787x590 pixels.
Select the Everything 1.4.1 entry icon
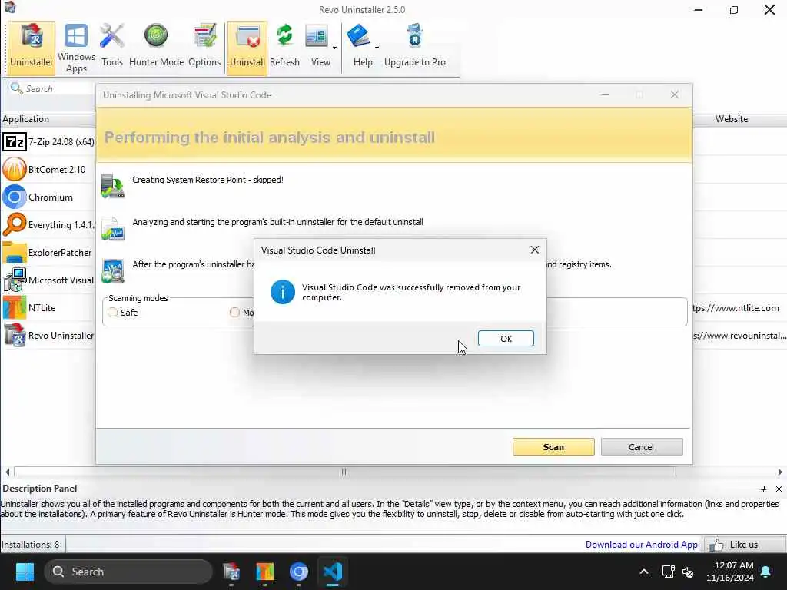click(x=14, y=225)
